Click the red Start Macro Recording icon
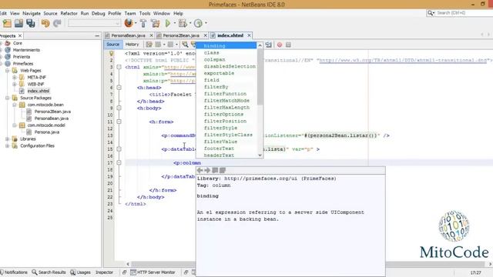 click(279, 45)
